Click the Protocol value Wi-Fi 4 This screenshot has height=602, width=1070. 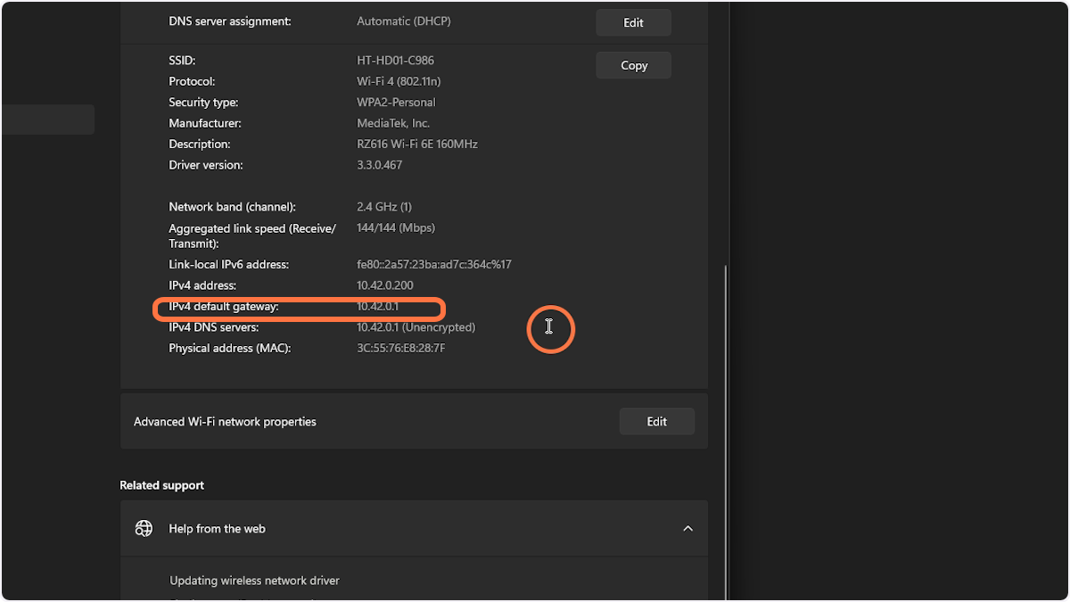398,81
